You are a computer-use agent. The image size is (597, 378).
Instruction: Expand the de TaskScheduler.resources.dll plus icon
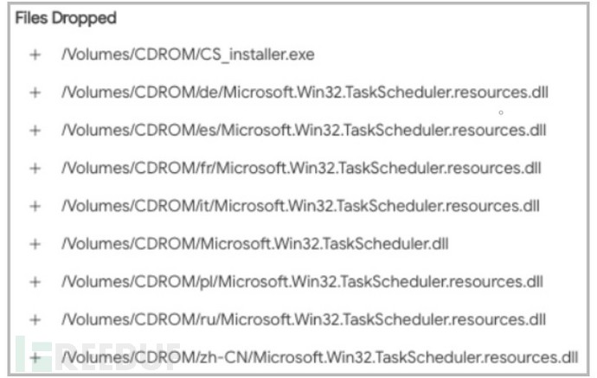(x=35, y=92)
